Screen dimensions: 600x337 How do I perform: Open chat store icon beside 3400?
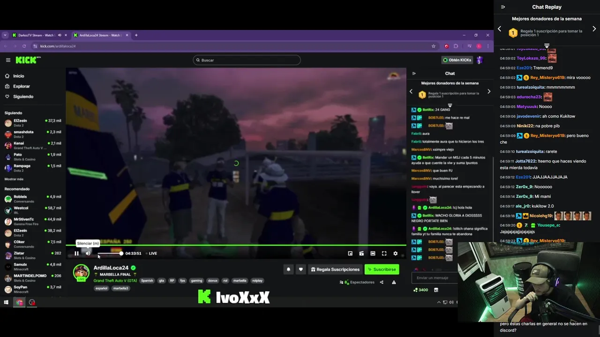click(x=436, y=290)
